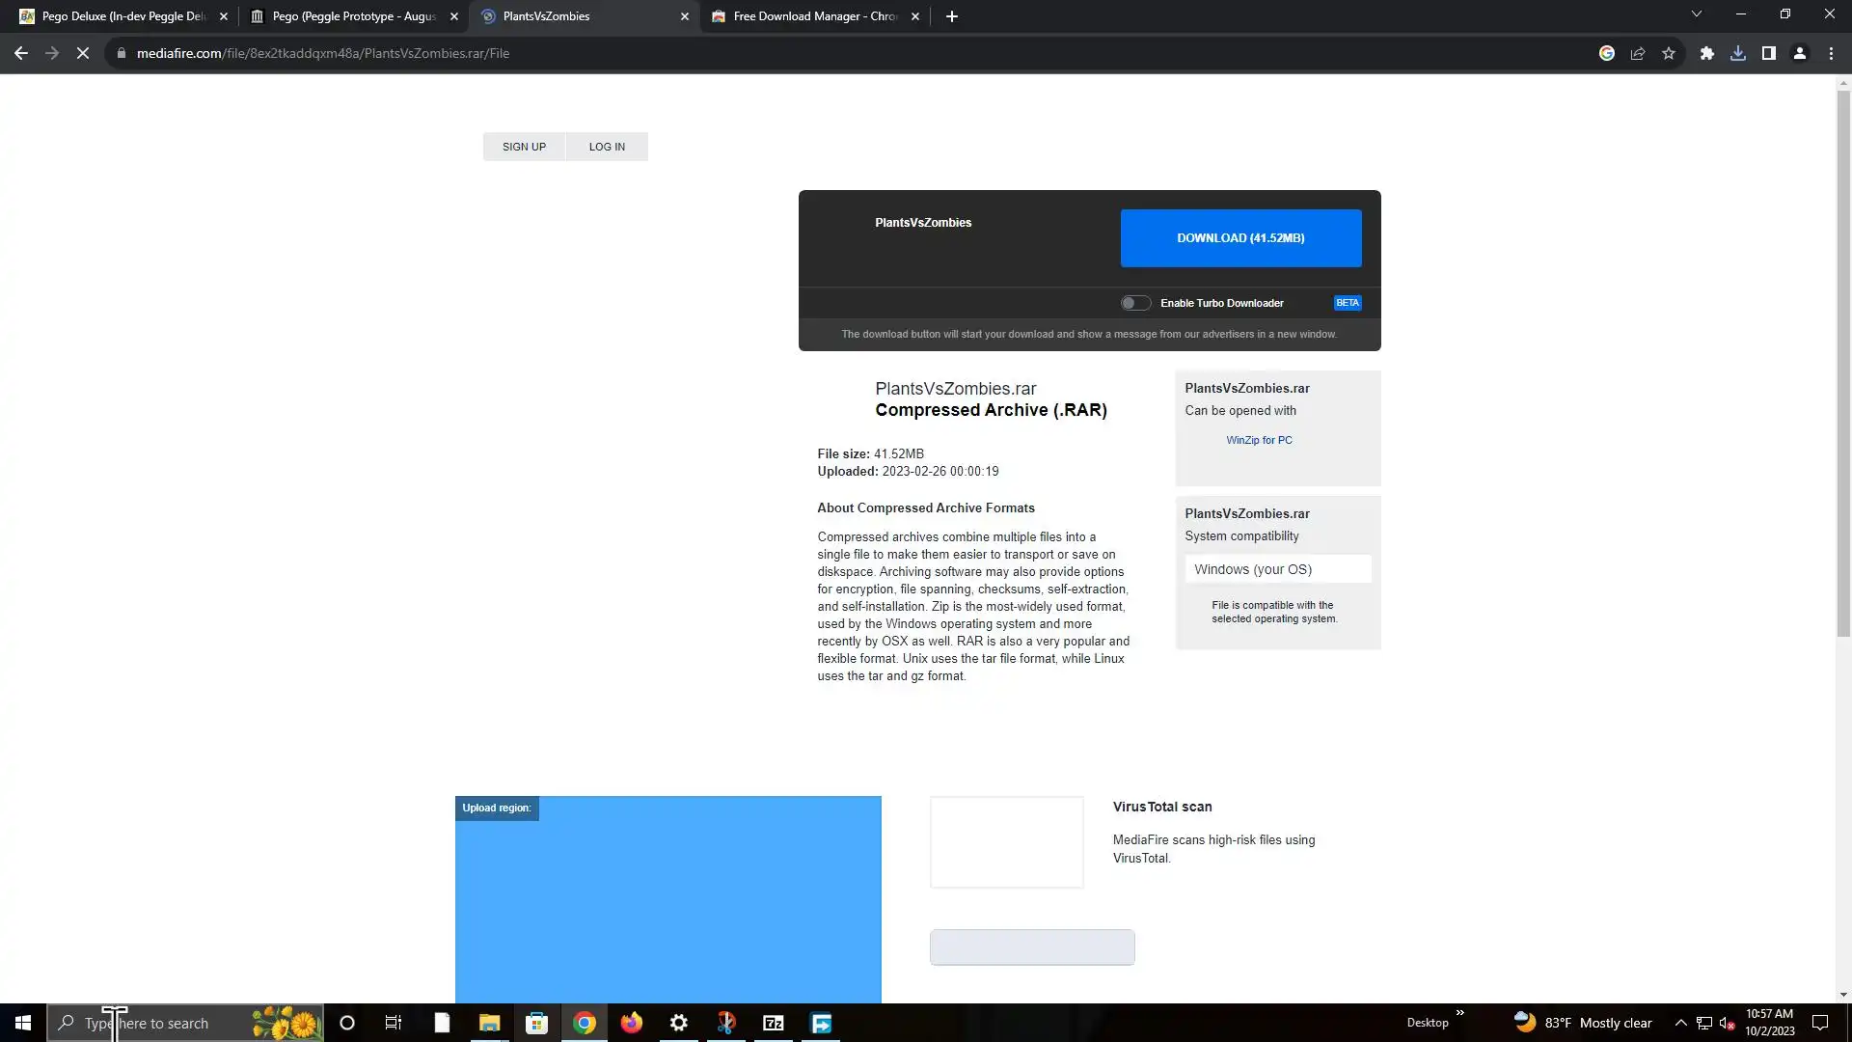Click the LOG IN button
The height and width of the screenshot is (1042, 1852).
click(607, 147)
